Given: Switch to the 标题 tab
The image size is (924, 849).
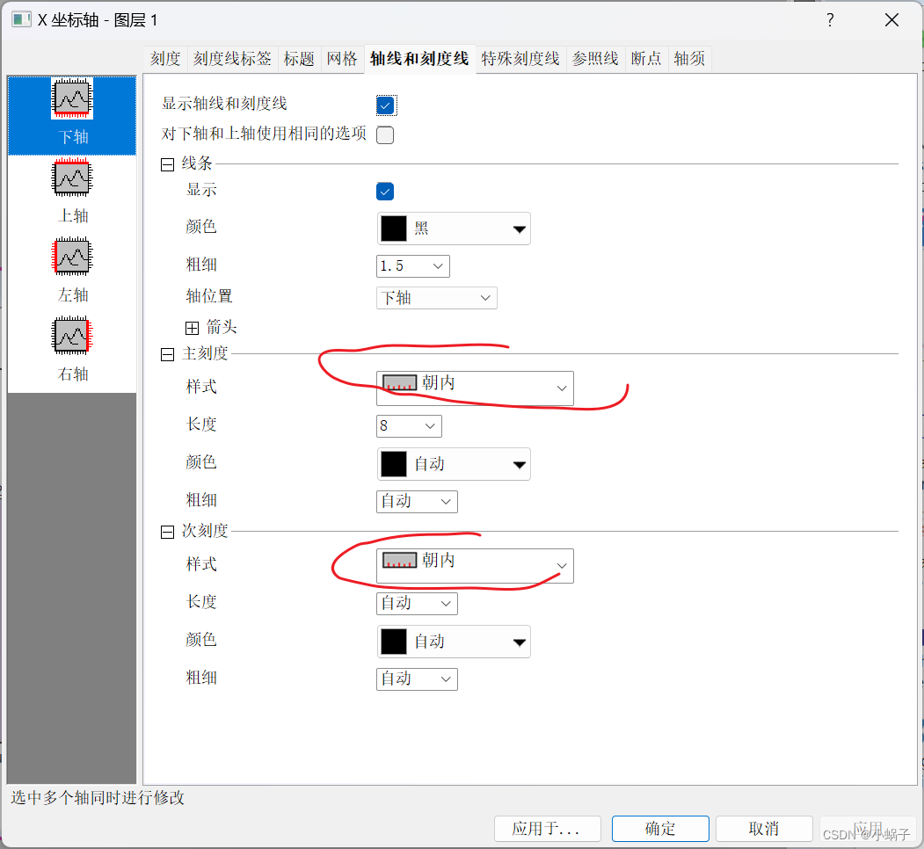Looking at the screenshot, I should pyautogui.click(x=300, y=59).
